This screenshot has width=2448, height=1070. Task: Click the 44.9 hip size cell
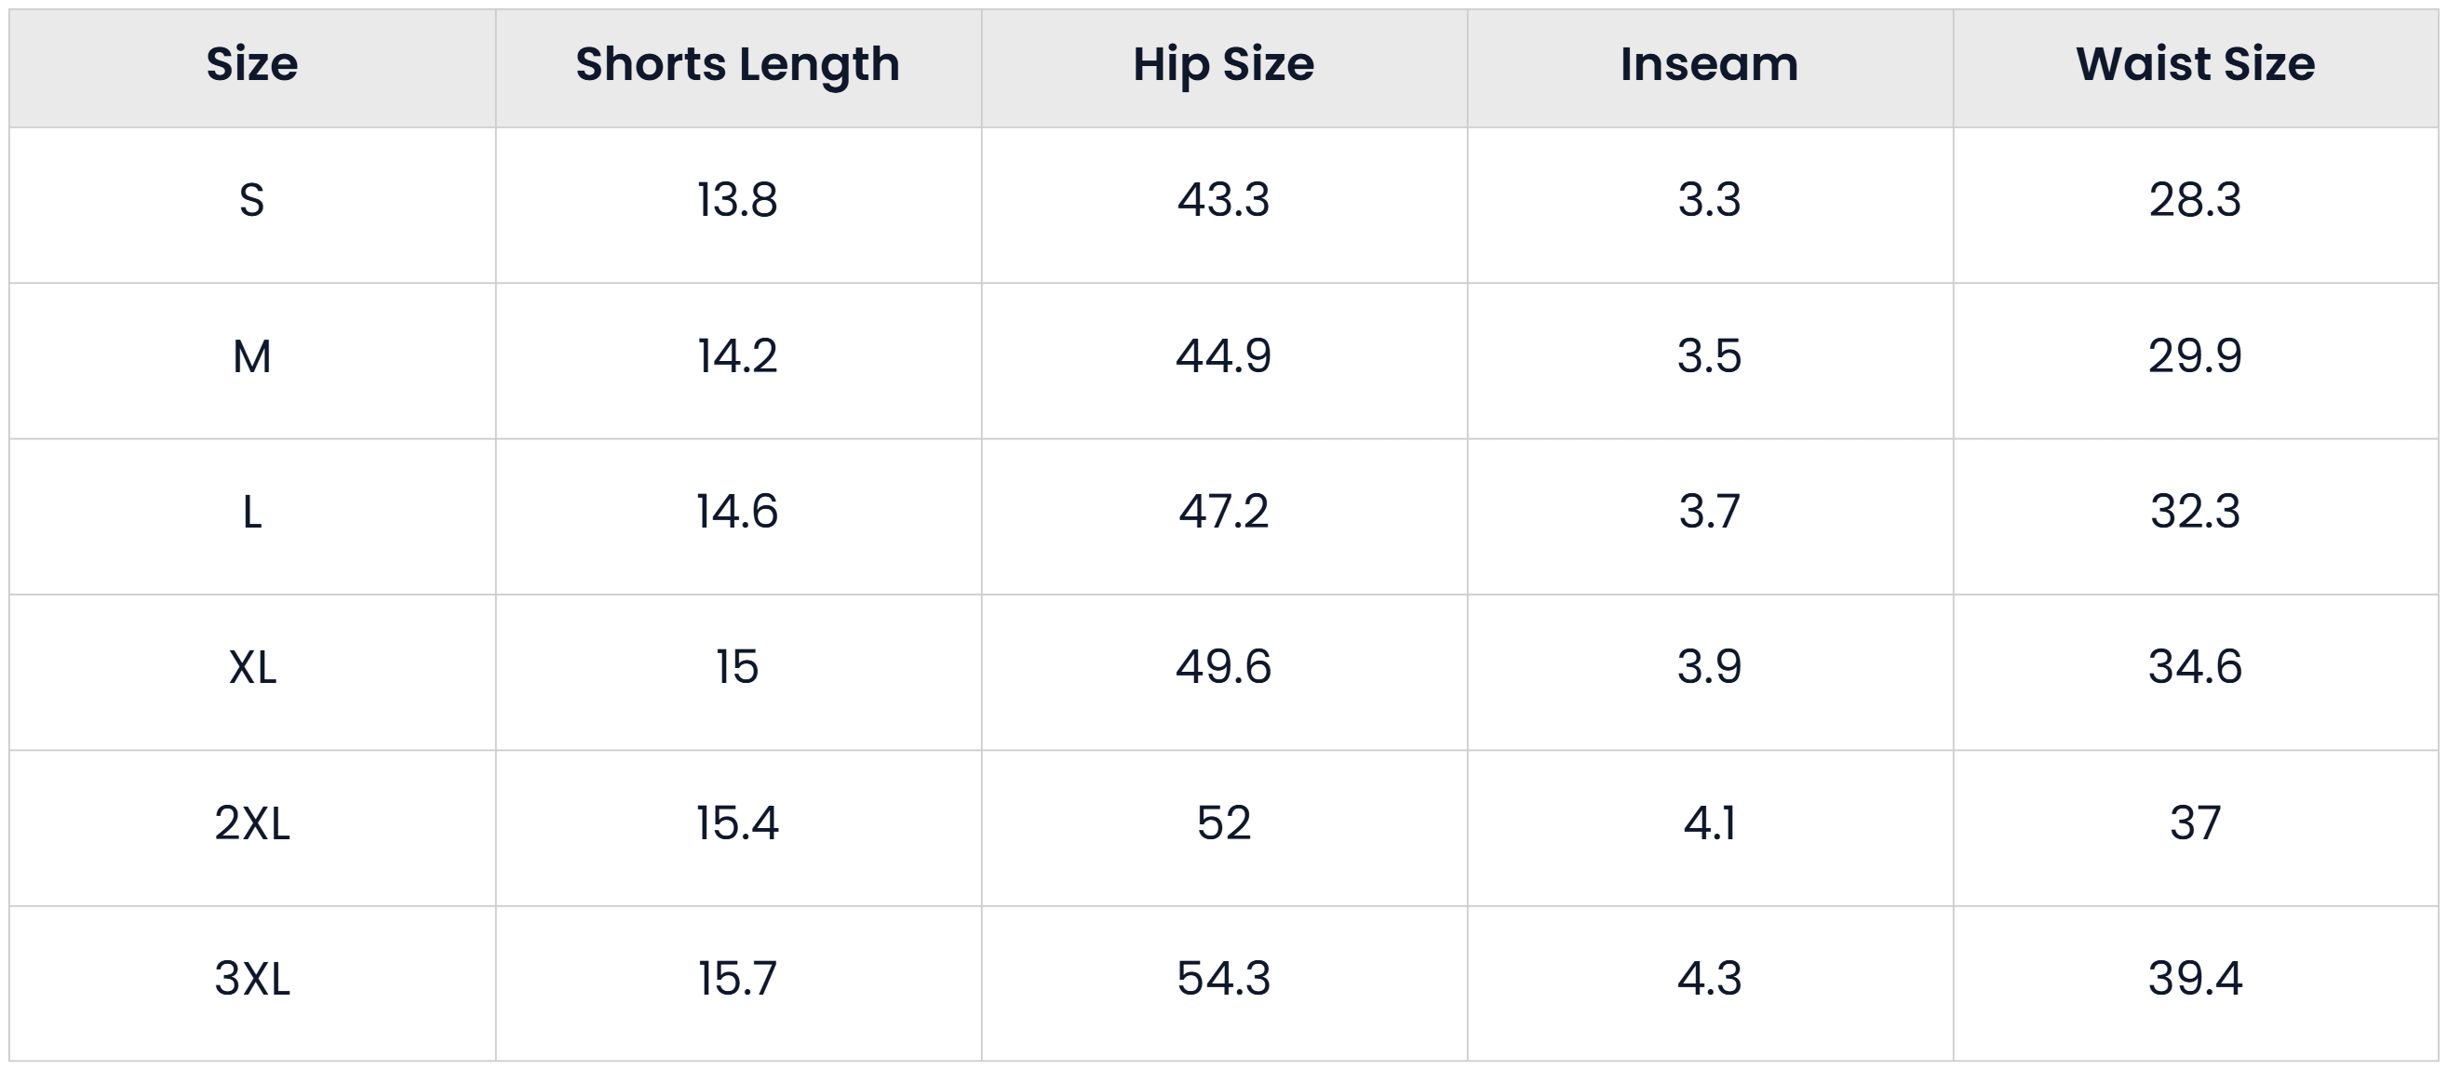click(1224, 356)
